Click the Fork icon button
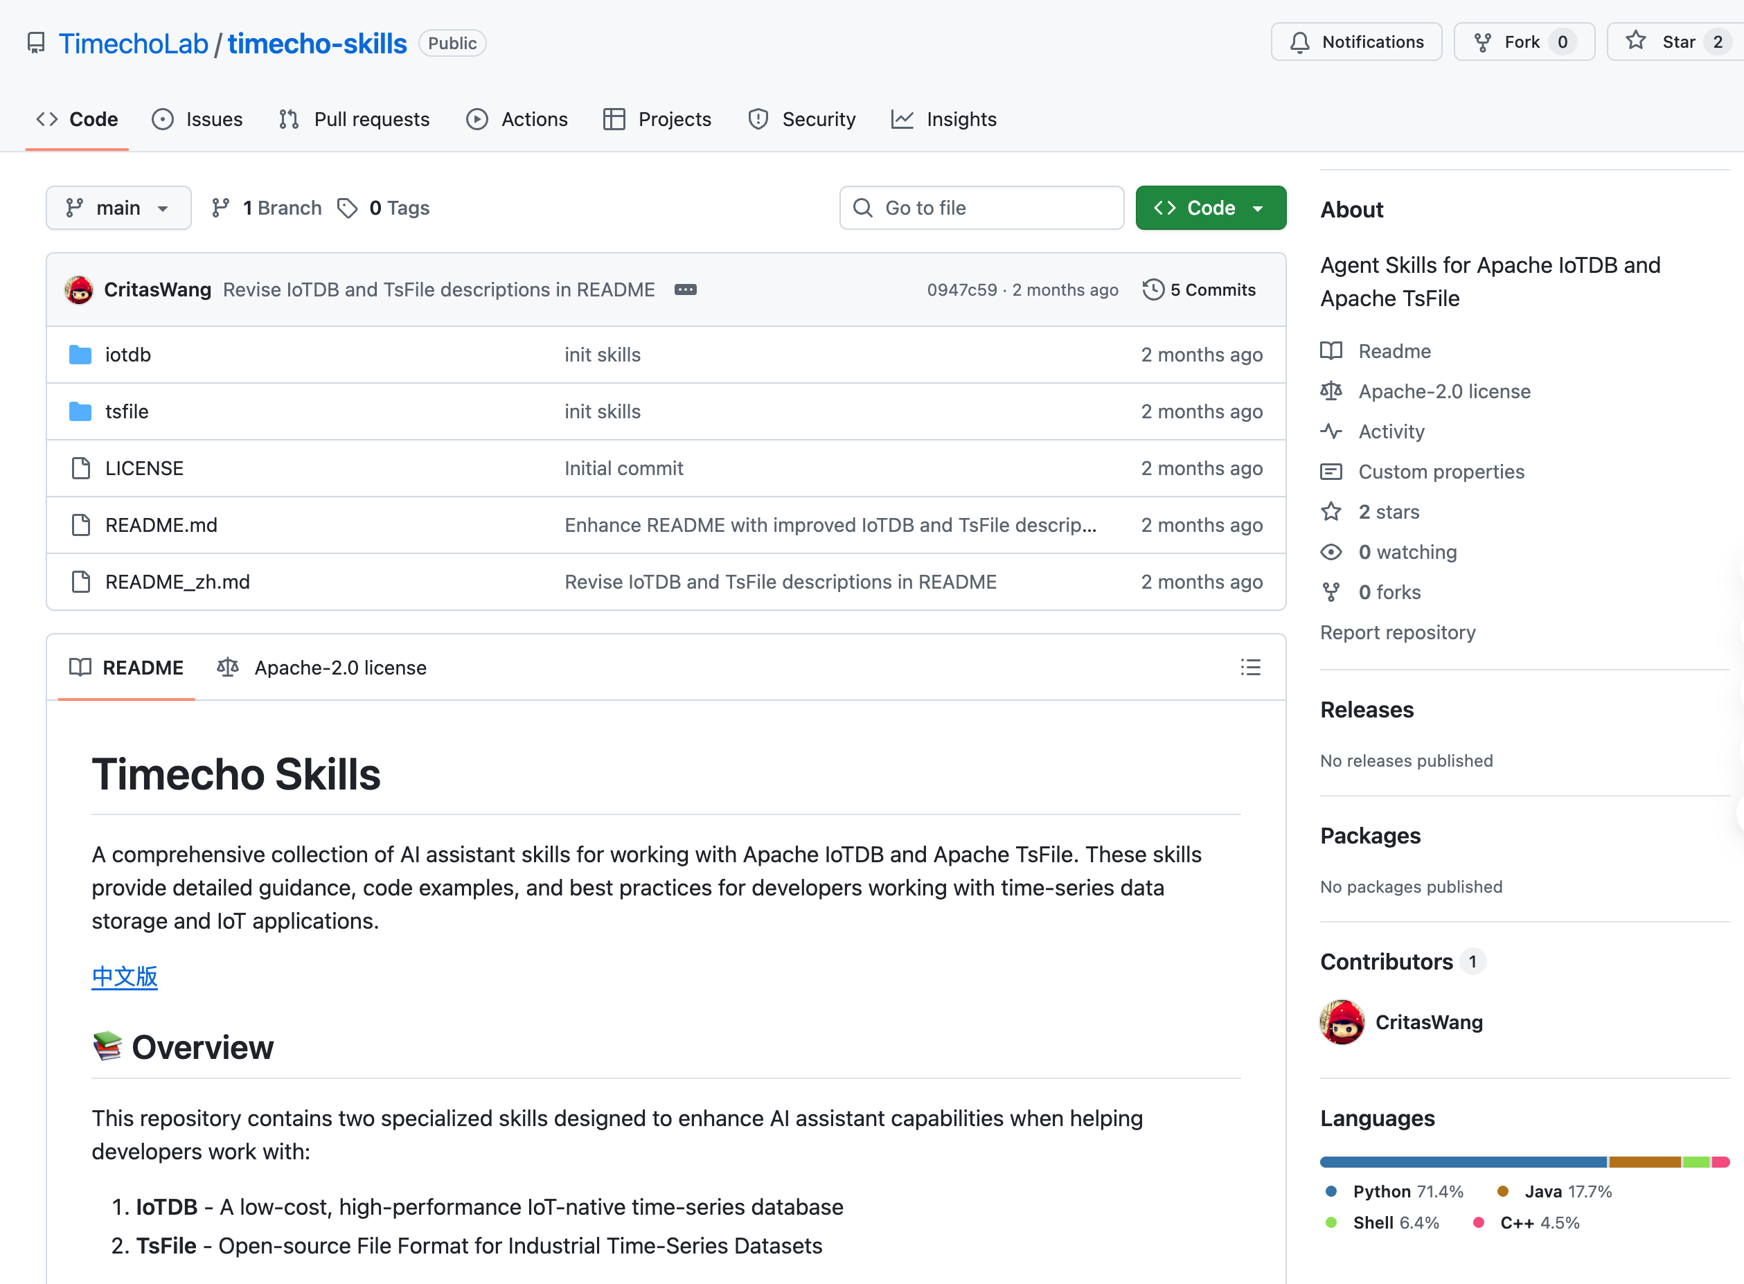This screenshot has height=1284, width=1744. tap(1482, 42)
